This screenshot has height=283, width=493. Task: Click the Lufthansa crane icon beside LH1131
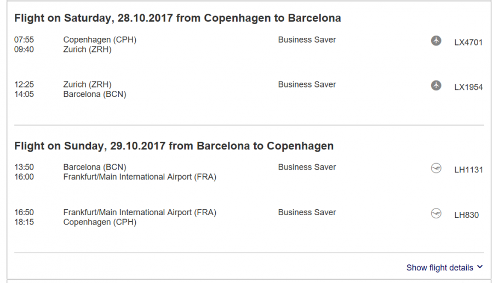tap(436, 169)
